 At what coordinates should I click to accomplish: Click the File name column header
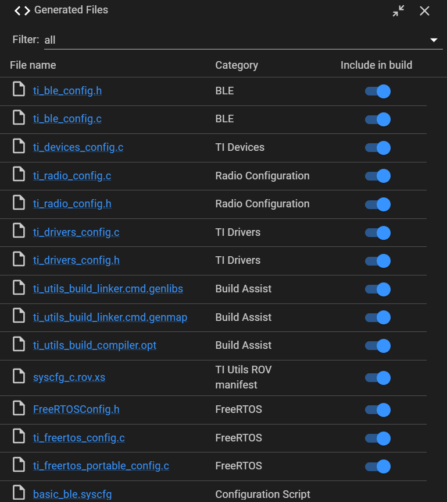click(x=33, y=65)
